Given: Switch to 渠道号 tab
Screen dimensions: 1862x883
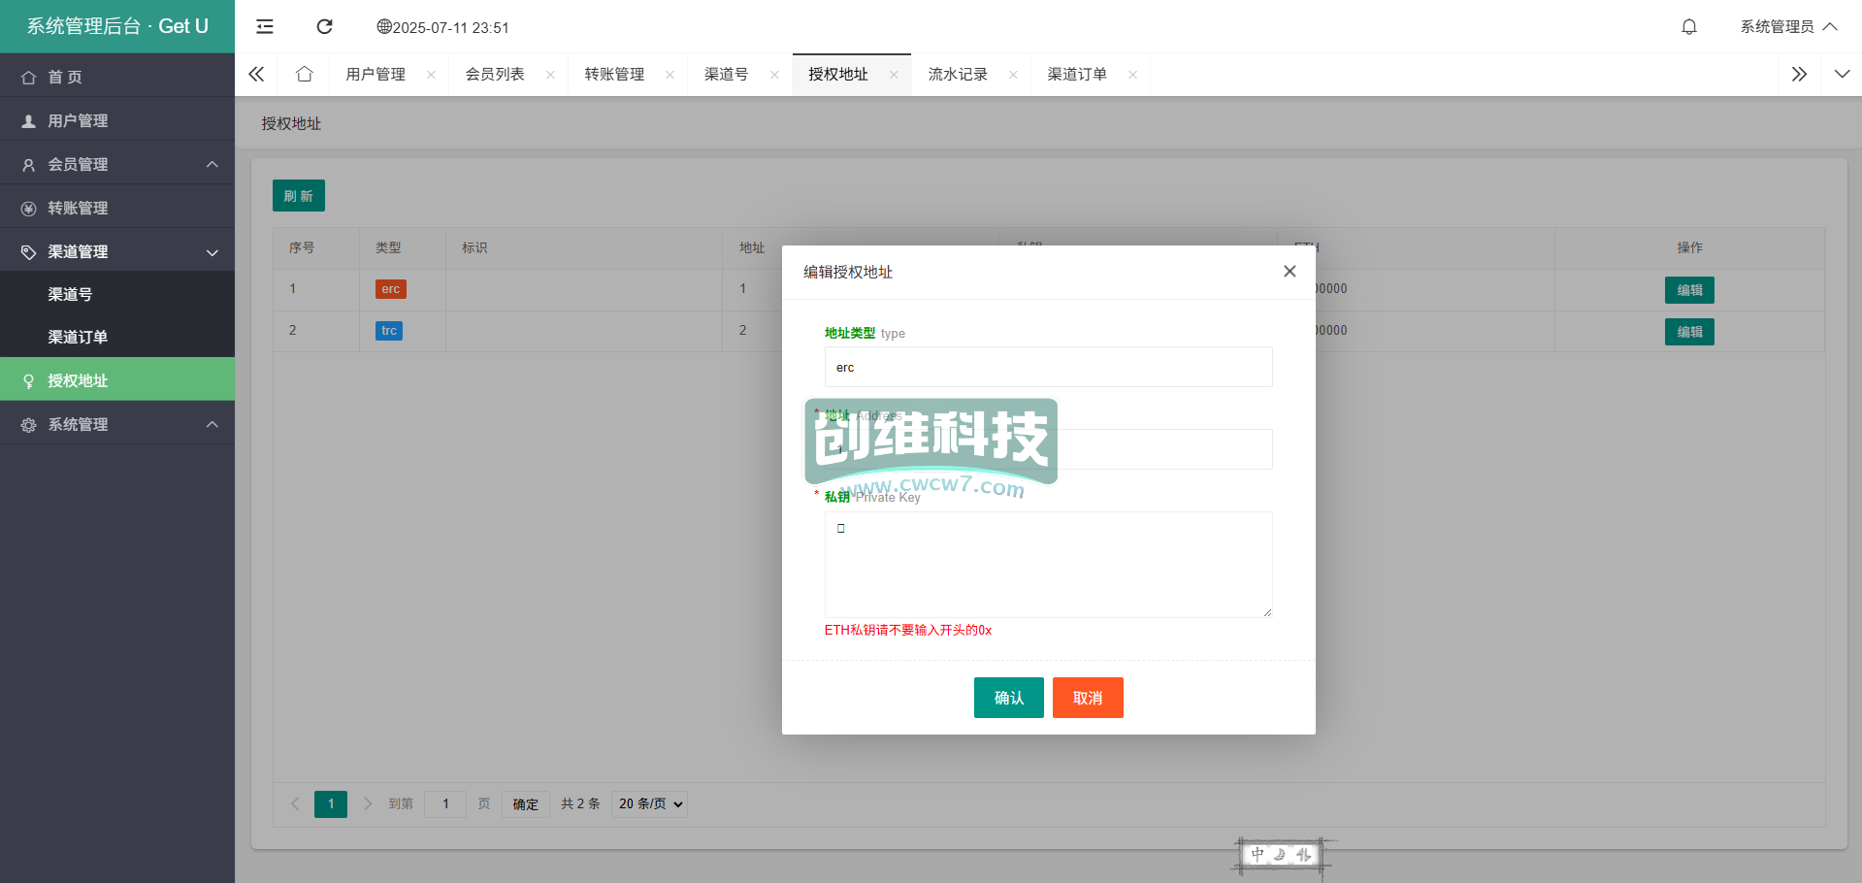Looking at the screenshot, I should point(726,74).
